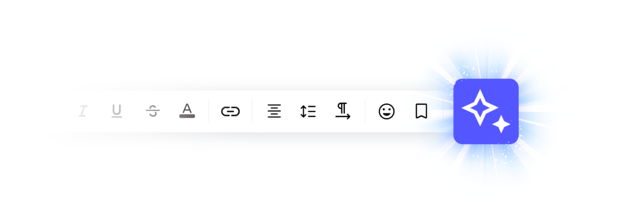The height and width of the screenshot is (222, 632).
Task: Click the up-down arrow line height icon
Action: 308,111
